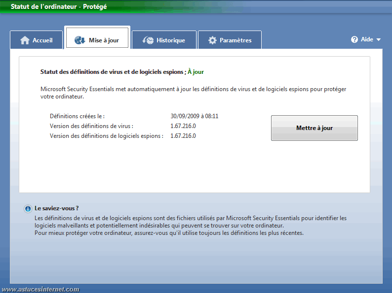Screen dimensions: 392x293
Task: Open the Accueil tab
Action: [36, 40]
